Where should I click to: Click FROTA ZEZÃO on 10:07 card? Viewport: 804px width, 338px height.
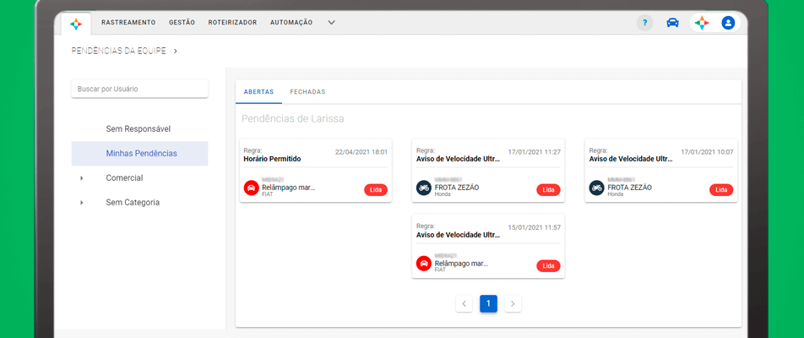630,188
